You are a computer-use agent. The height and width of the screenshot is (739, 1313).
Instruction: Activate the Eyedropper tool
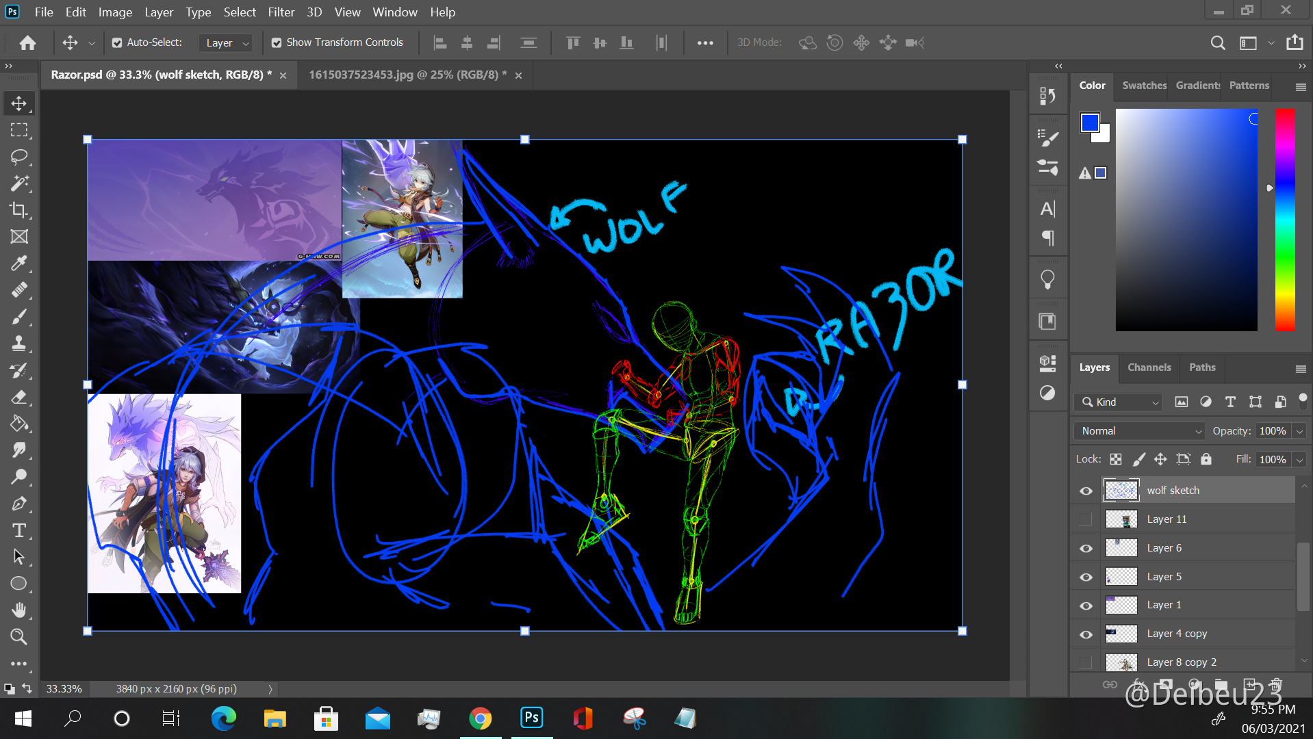tap(20, 263)
